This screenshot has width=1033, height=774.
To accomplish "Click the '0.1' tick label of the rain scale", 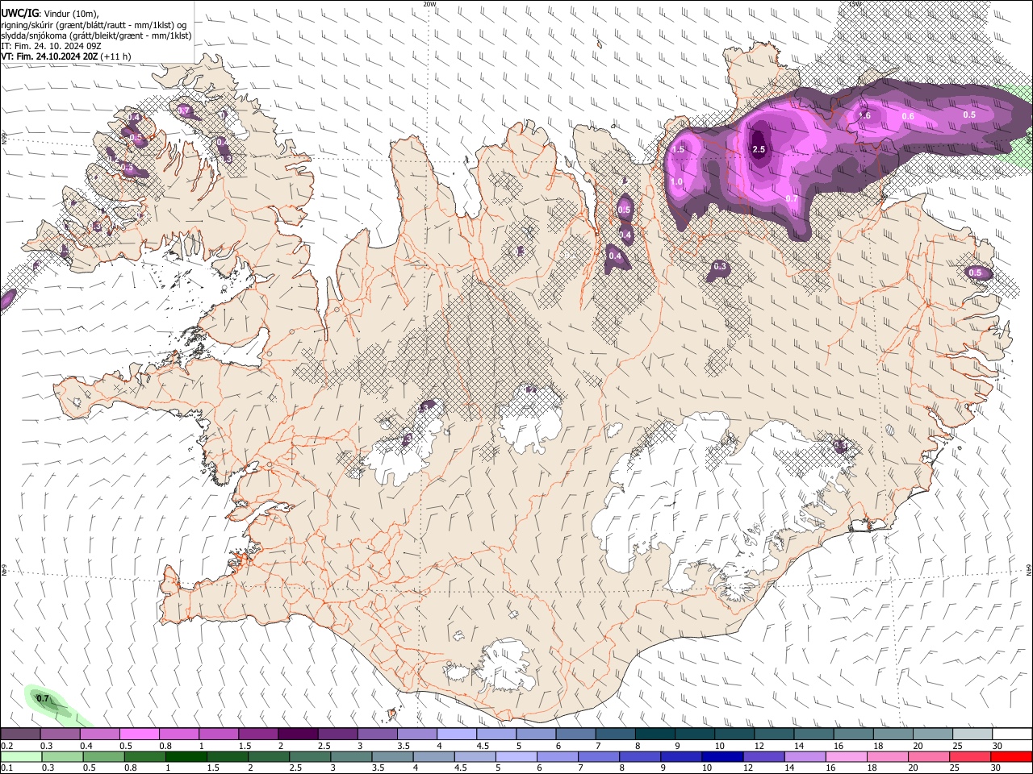I will [6, 768].
